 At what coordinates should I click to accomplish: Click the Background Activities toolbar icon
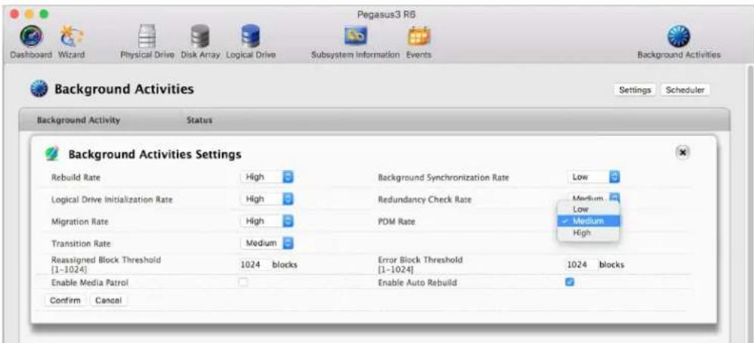click(x=678, y=38)
